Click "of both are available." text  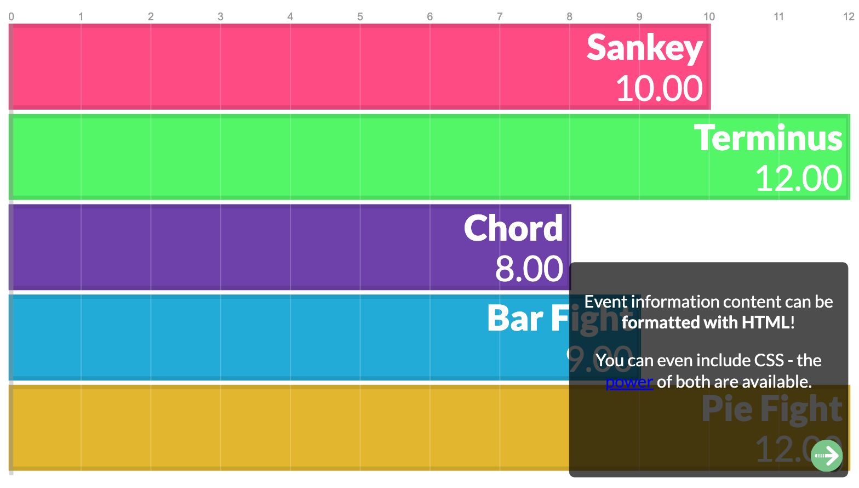click(x=734, y=382)
